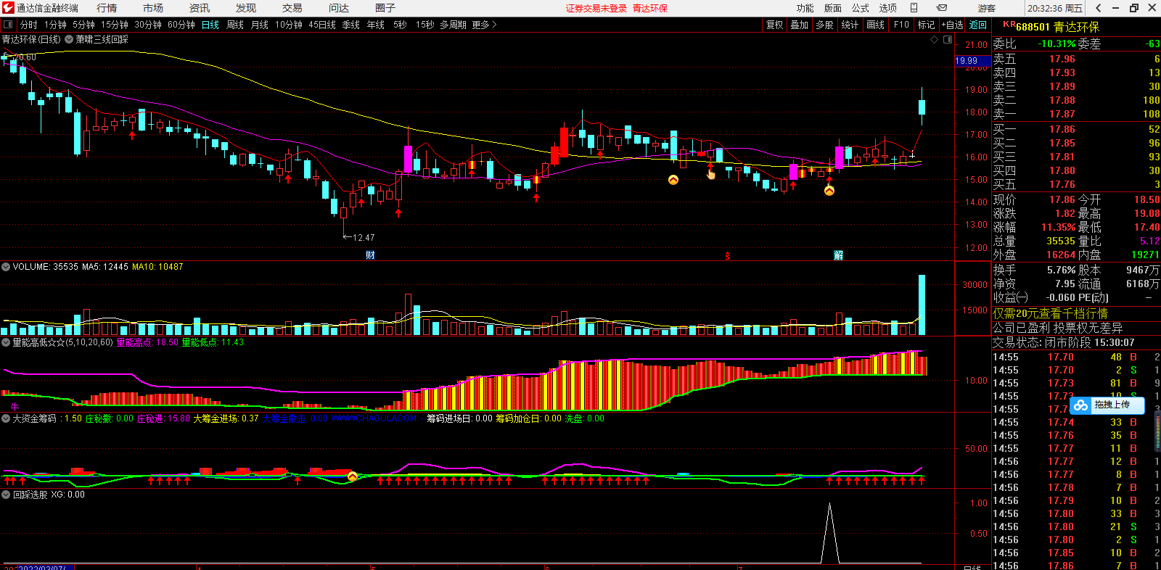Expand the 萧啸三线回踩 indicator dropdown
This screenshot has height=570, width=1161.
[x=69, y=39]
